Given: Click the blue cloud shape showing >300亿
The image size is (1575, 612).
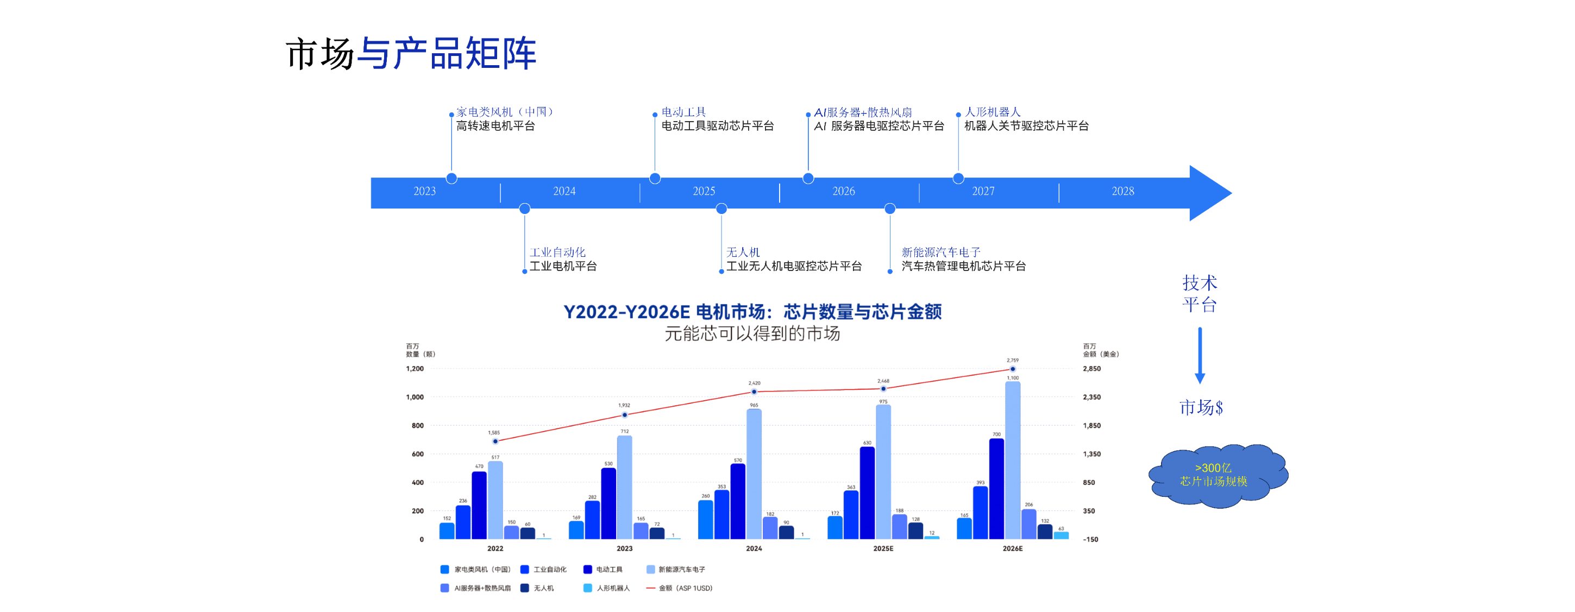Looking at the screenshot, I should [1217, 475].
